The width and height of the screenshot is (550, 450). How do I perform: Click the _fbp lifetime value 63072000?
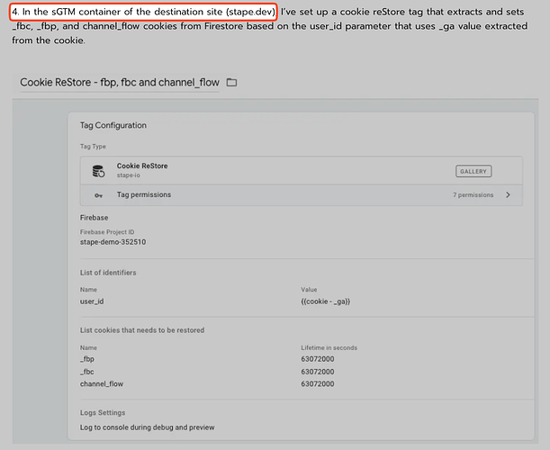318,359
